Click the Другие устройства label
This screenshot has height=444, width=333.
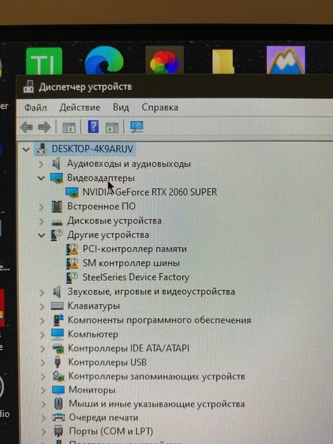[x=108, y=235]
